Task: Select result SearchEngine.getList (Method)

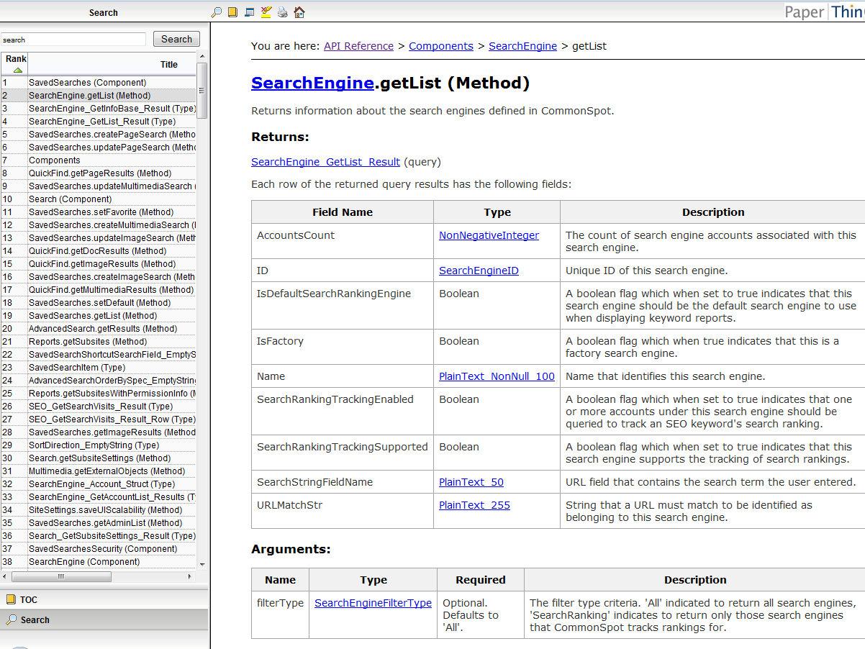Action: click(98, 96)
